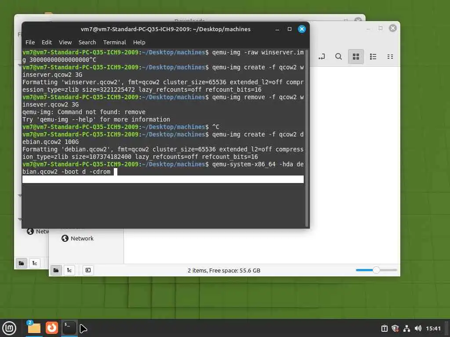Viewport: 450px width, 337px height.
Task: Switch file manager to compact view
Action: coord(390,57)
